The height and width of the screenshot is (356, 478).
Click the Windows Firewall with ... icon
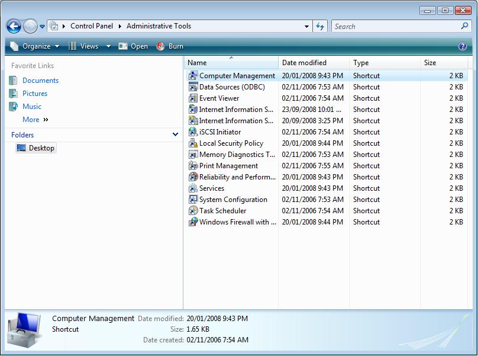tap(193, 222)
